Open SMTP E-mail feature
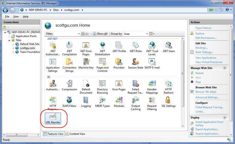 (152, 64)
